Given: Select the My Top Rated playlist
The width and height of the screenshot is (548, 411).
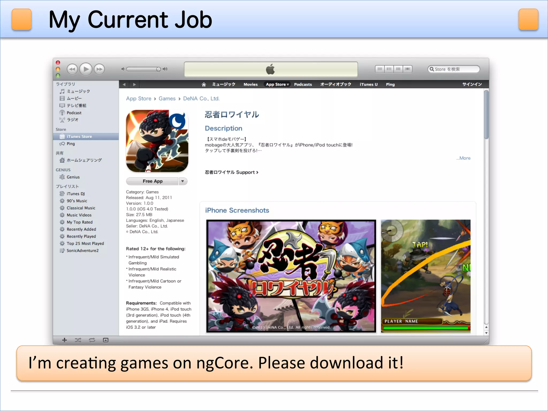Looking at the screenshot, I should click(86, 222).
